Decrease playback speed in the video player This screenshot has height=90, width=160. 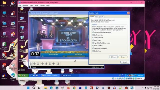(x=46, y=63)
